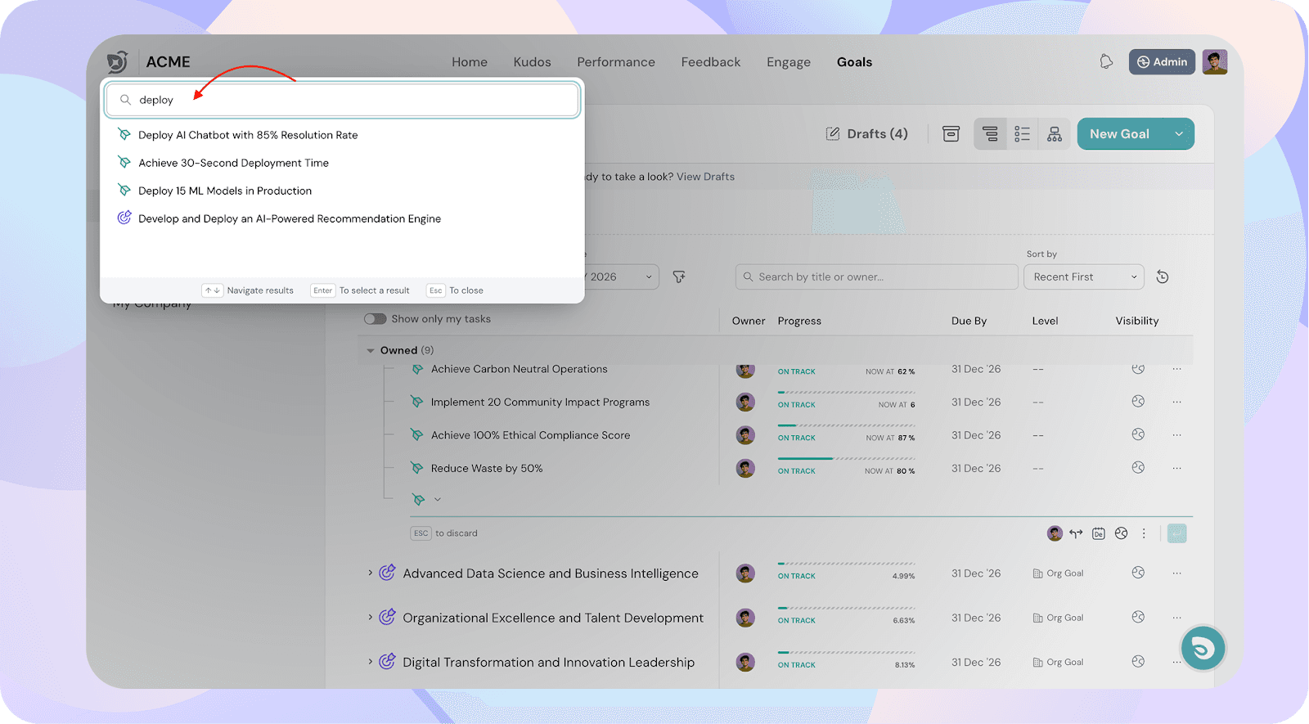The width and height of the screenshot is (1309, 724).
Task: Open the Feedback tab
Action: coord(711,62)
